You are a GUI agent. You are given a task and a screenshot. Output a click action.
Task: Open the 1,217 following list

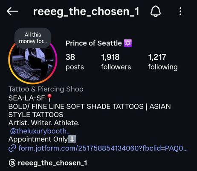tap(163, 62)
